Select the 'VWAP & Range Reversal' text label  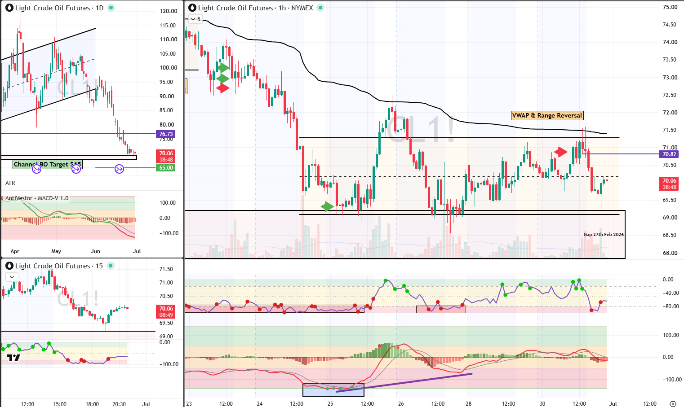547,115
